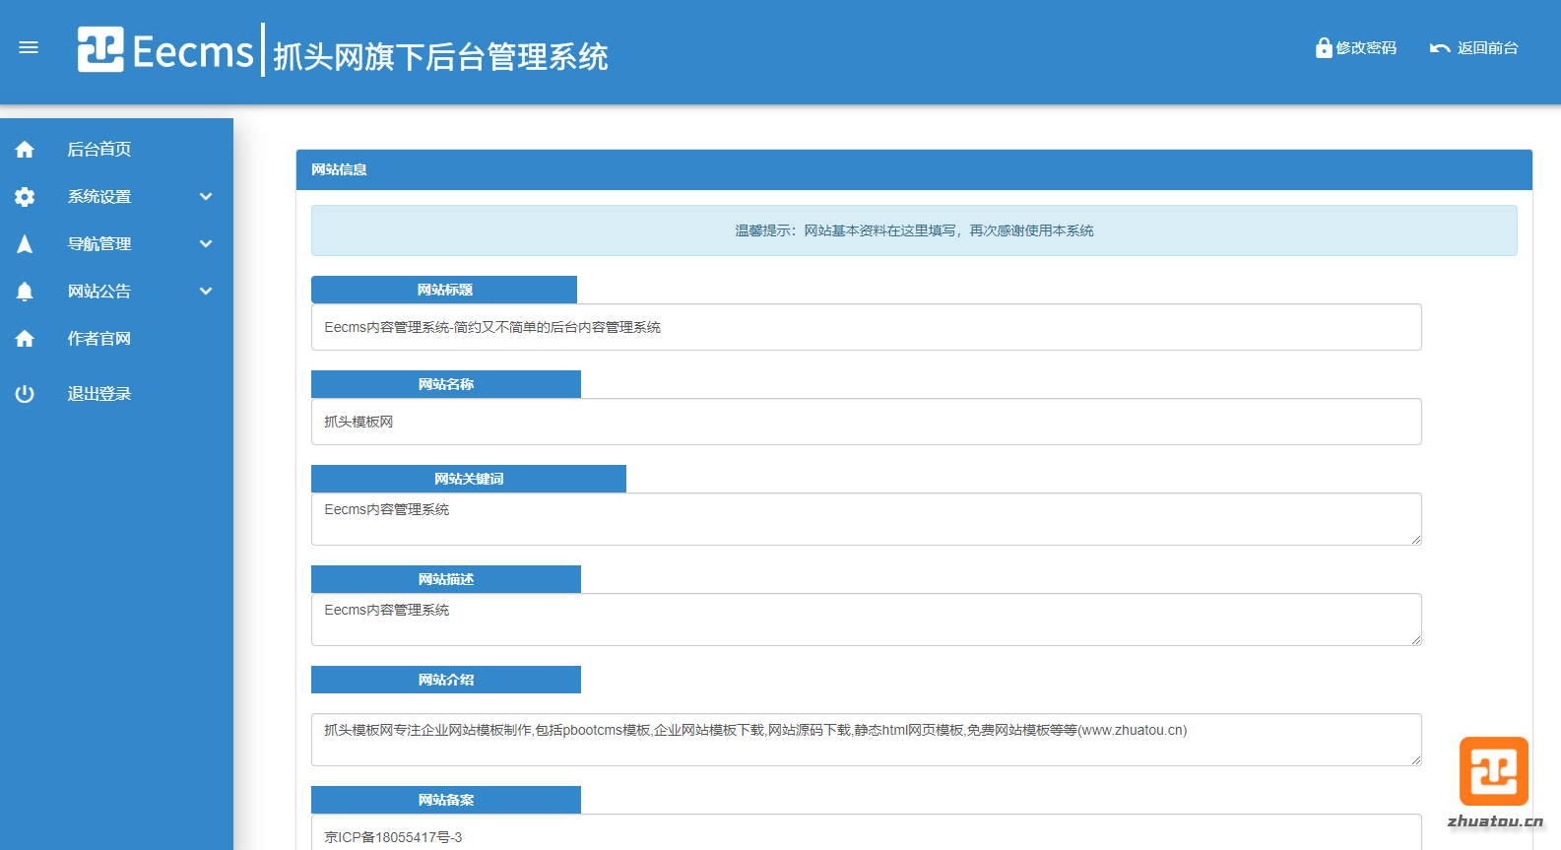Expand the 网站公告 chevron

tap(206, 291)
